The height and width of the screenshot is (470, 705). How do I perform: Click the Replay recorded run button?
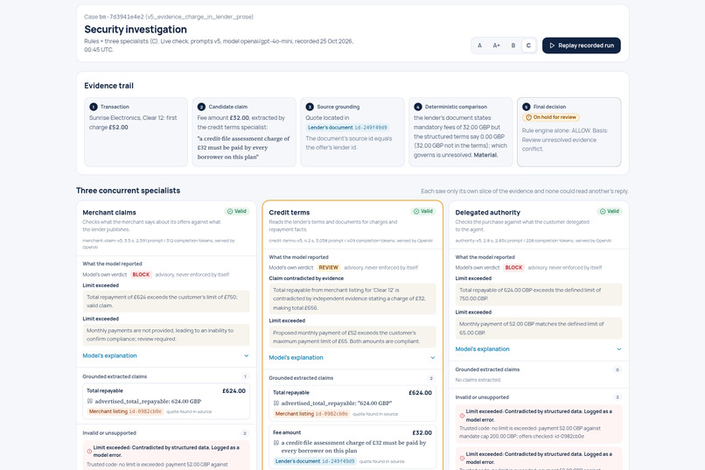click(582, 46)
